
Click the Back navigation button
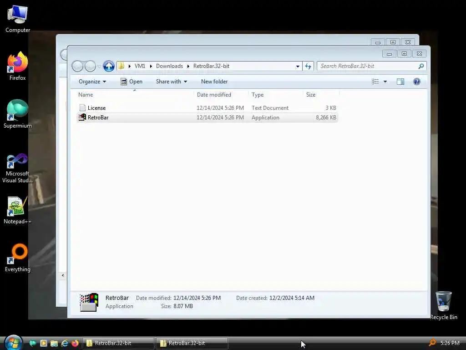(77, 66)
